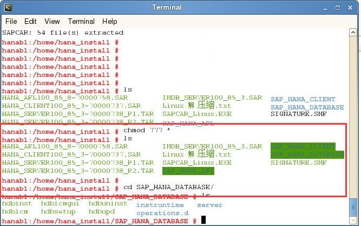Click the 'SAPCAR: 54 file(s) extracted' line
361x226 pixels.
[x=63, y=33]
